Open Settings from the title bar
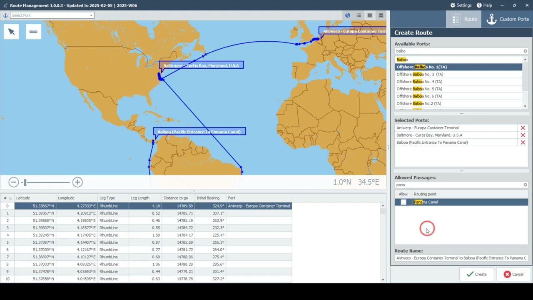533x300 pixels. [461, 5]
